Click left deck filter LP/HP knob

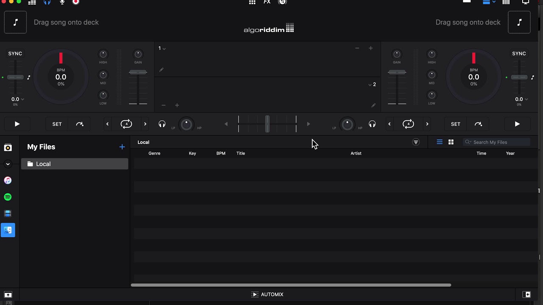pyautogui.click(x=186, y=124)
